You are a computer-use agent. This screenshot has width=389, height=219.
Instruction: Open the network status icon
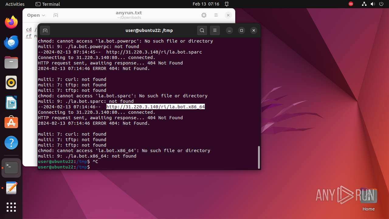[364, 4]
